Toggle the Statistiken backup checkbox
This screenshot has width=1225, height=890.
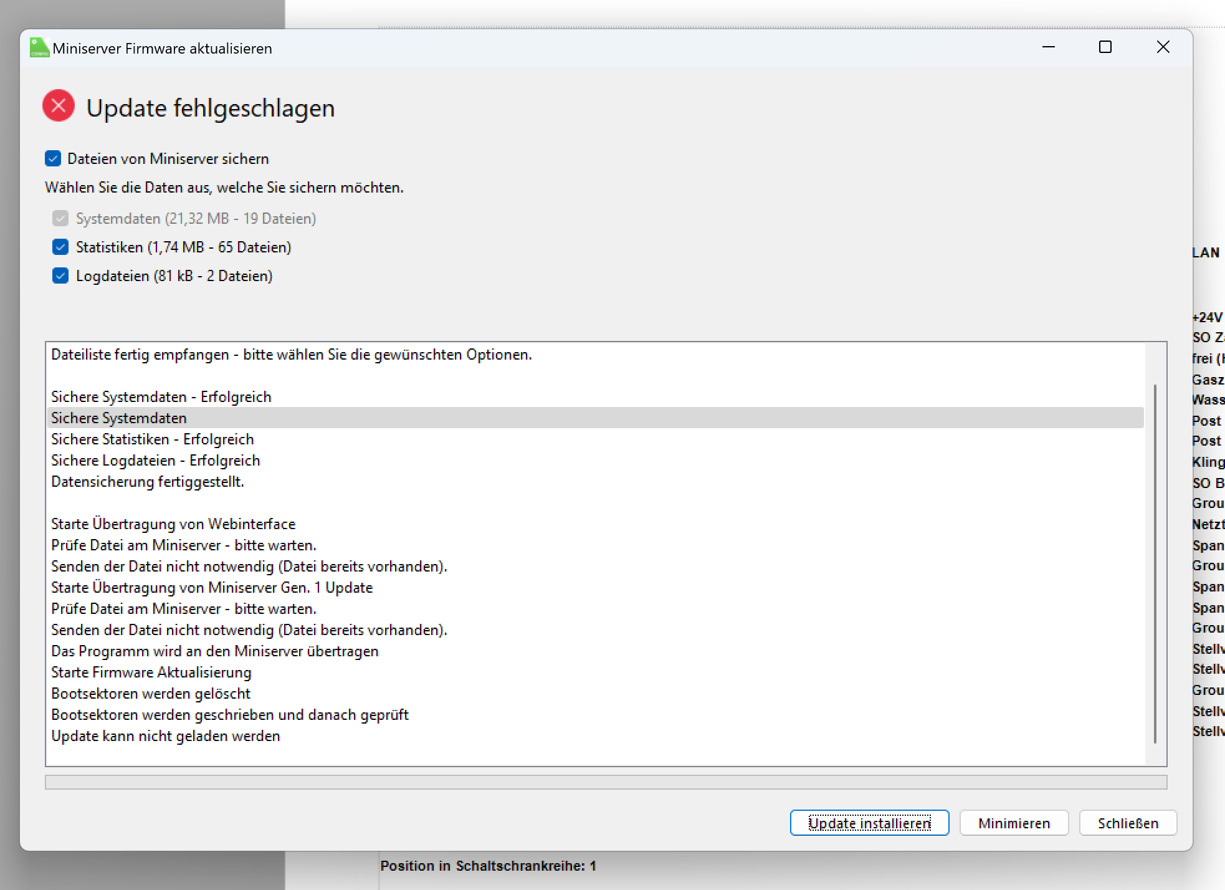coord(60,247)
